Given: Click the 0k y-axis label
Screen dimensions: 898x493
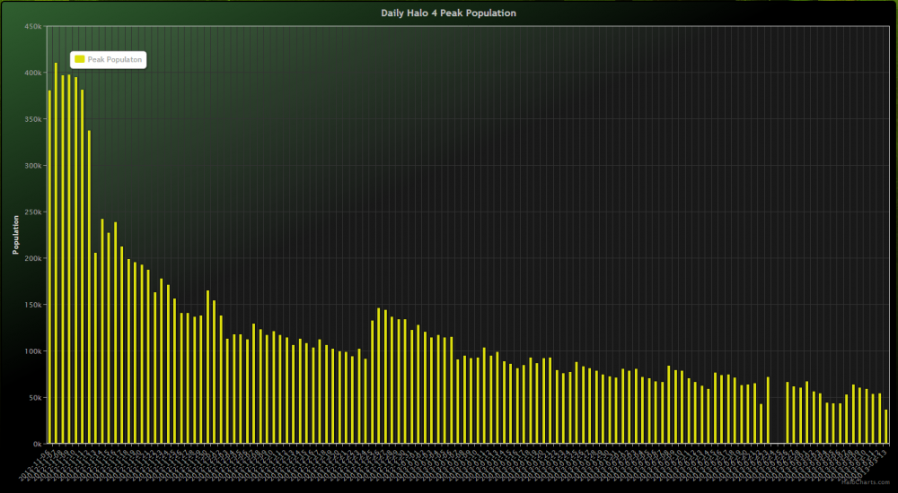Looking at the screenshot, I should [x=37, y=444].
